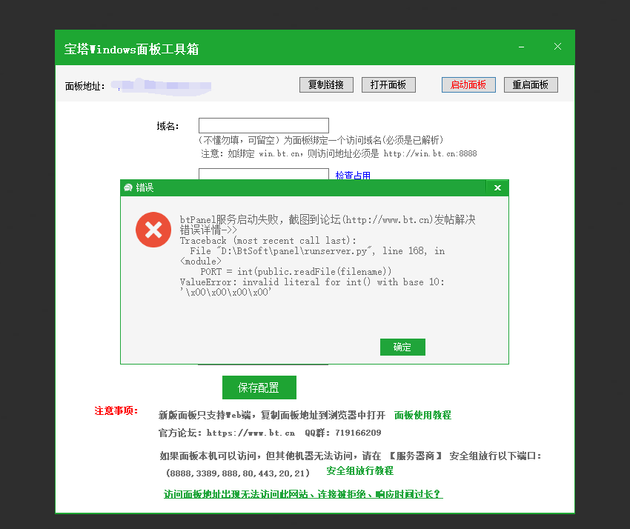Restart the panel with 重启面板
This screenshot has width=630, height=529.
[531, 84]
